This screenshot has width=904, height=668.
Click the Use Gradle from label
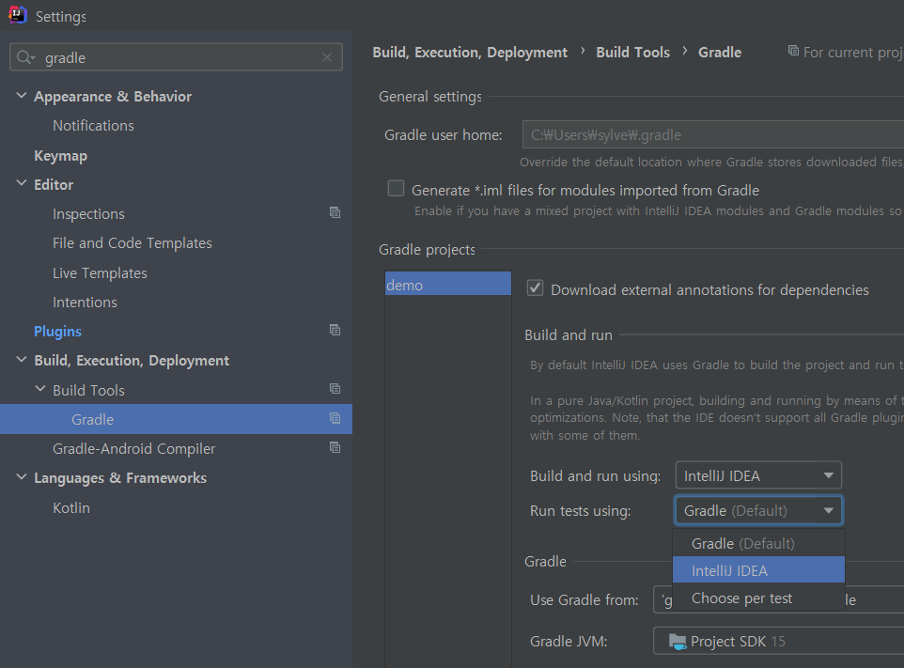[584, 600]
